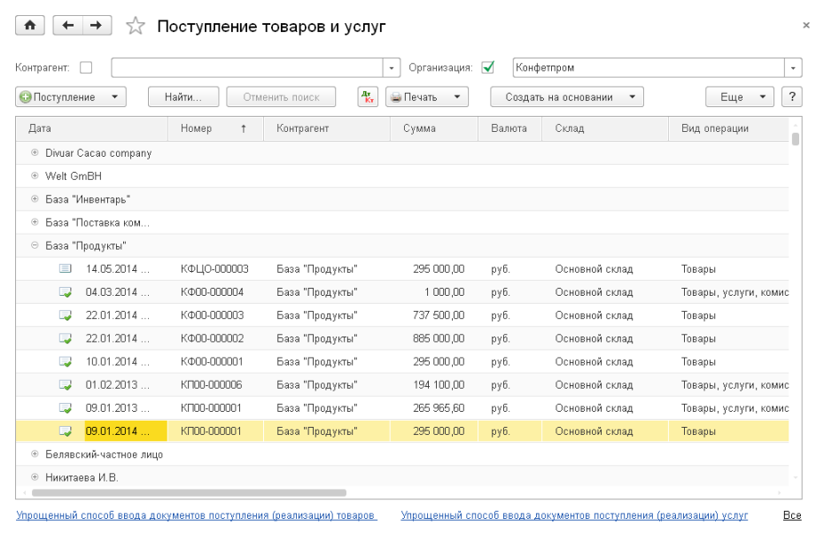Sort by the Валюта column header
This screenshot has width=824, height=534.
point(509,128)
